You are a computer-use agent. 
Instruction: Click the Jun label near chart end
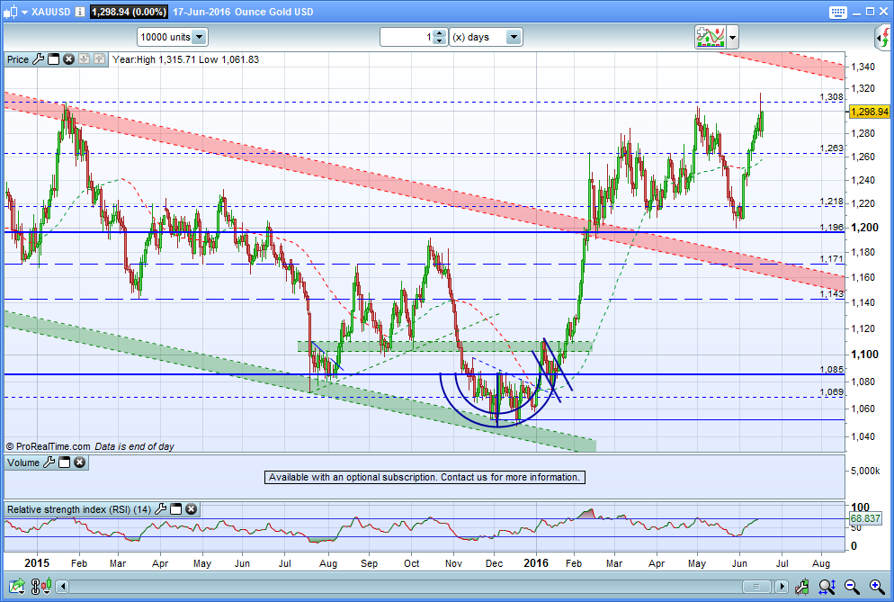tap(739, 563)
